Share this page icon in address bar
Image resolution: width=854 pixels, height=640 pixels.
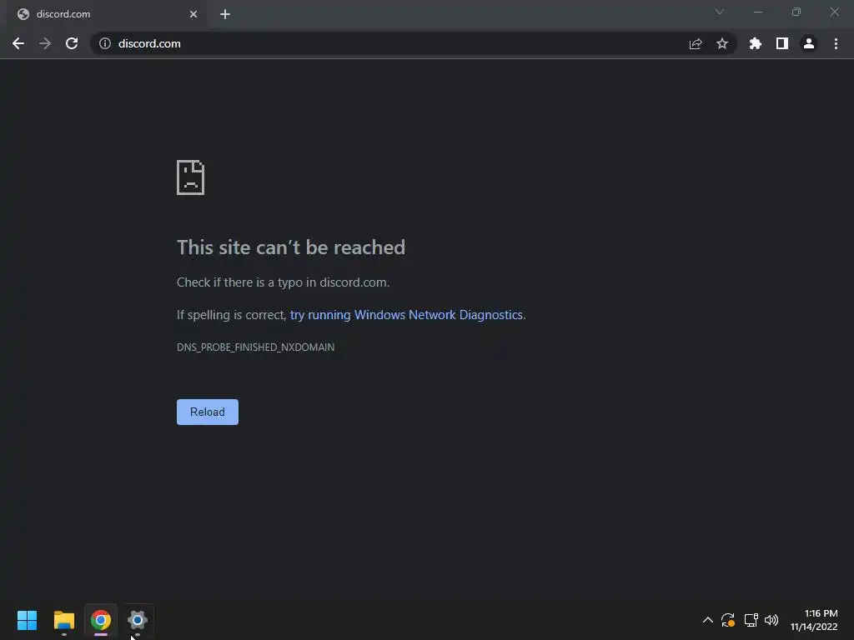pyautogui.click(x=696, y=43)
